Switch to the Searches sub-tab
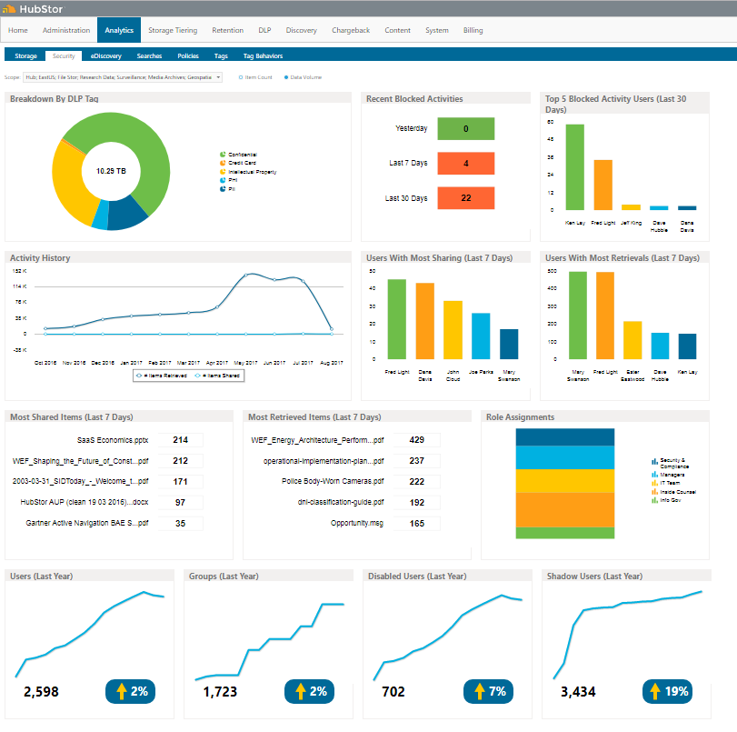 [149, 56]
